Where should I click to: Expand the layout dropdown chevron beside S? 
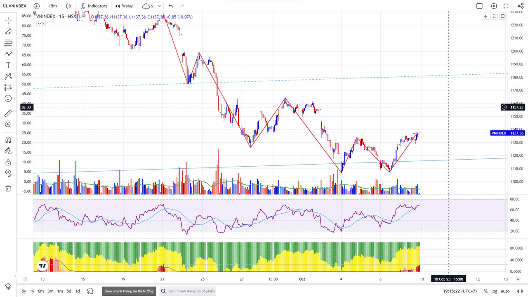tap(159, 6)
